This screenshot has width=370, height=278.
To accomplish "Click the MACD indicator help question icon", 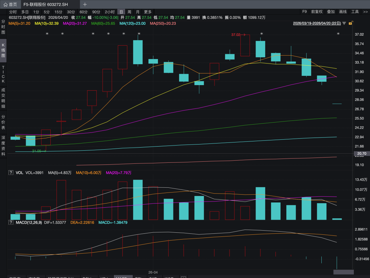I will tap(11, 222).
